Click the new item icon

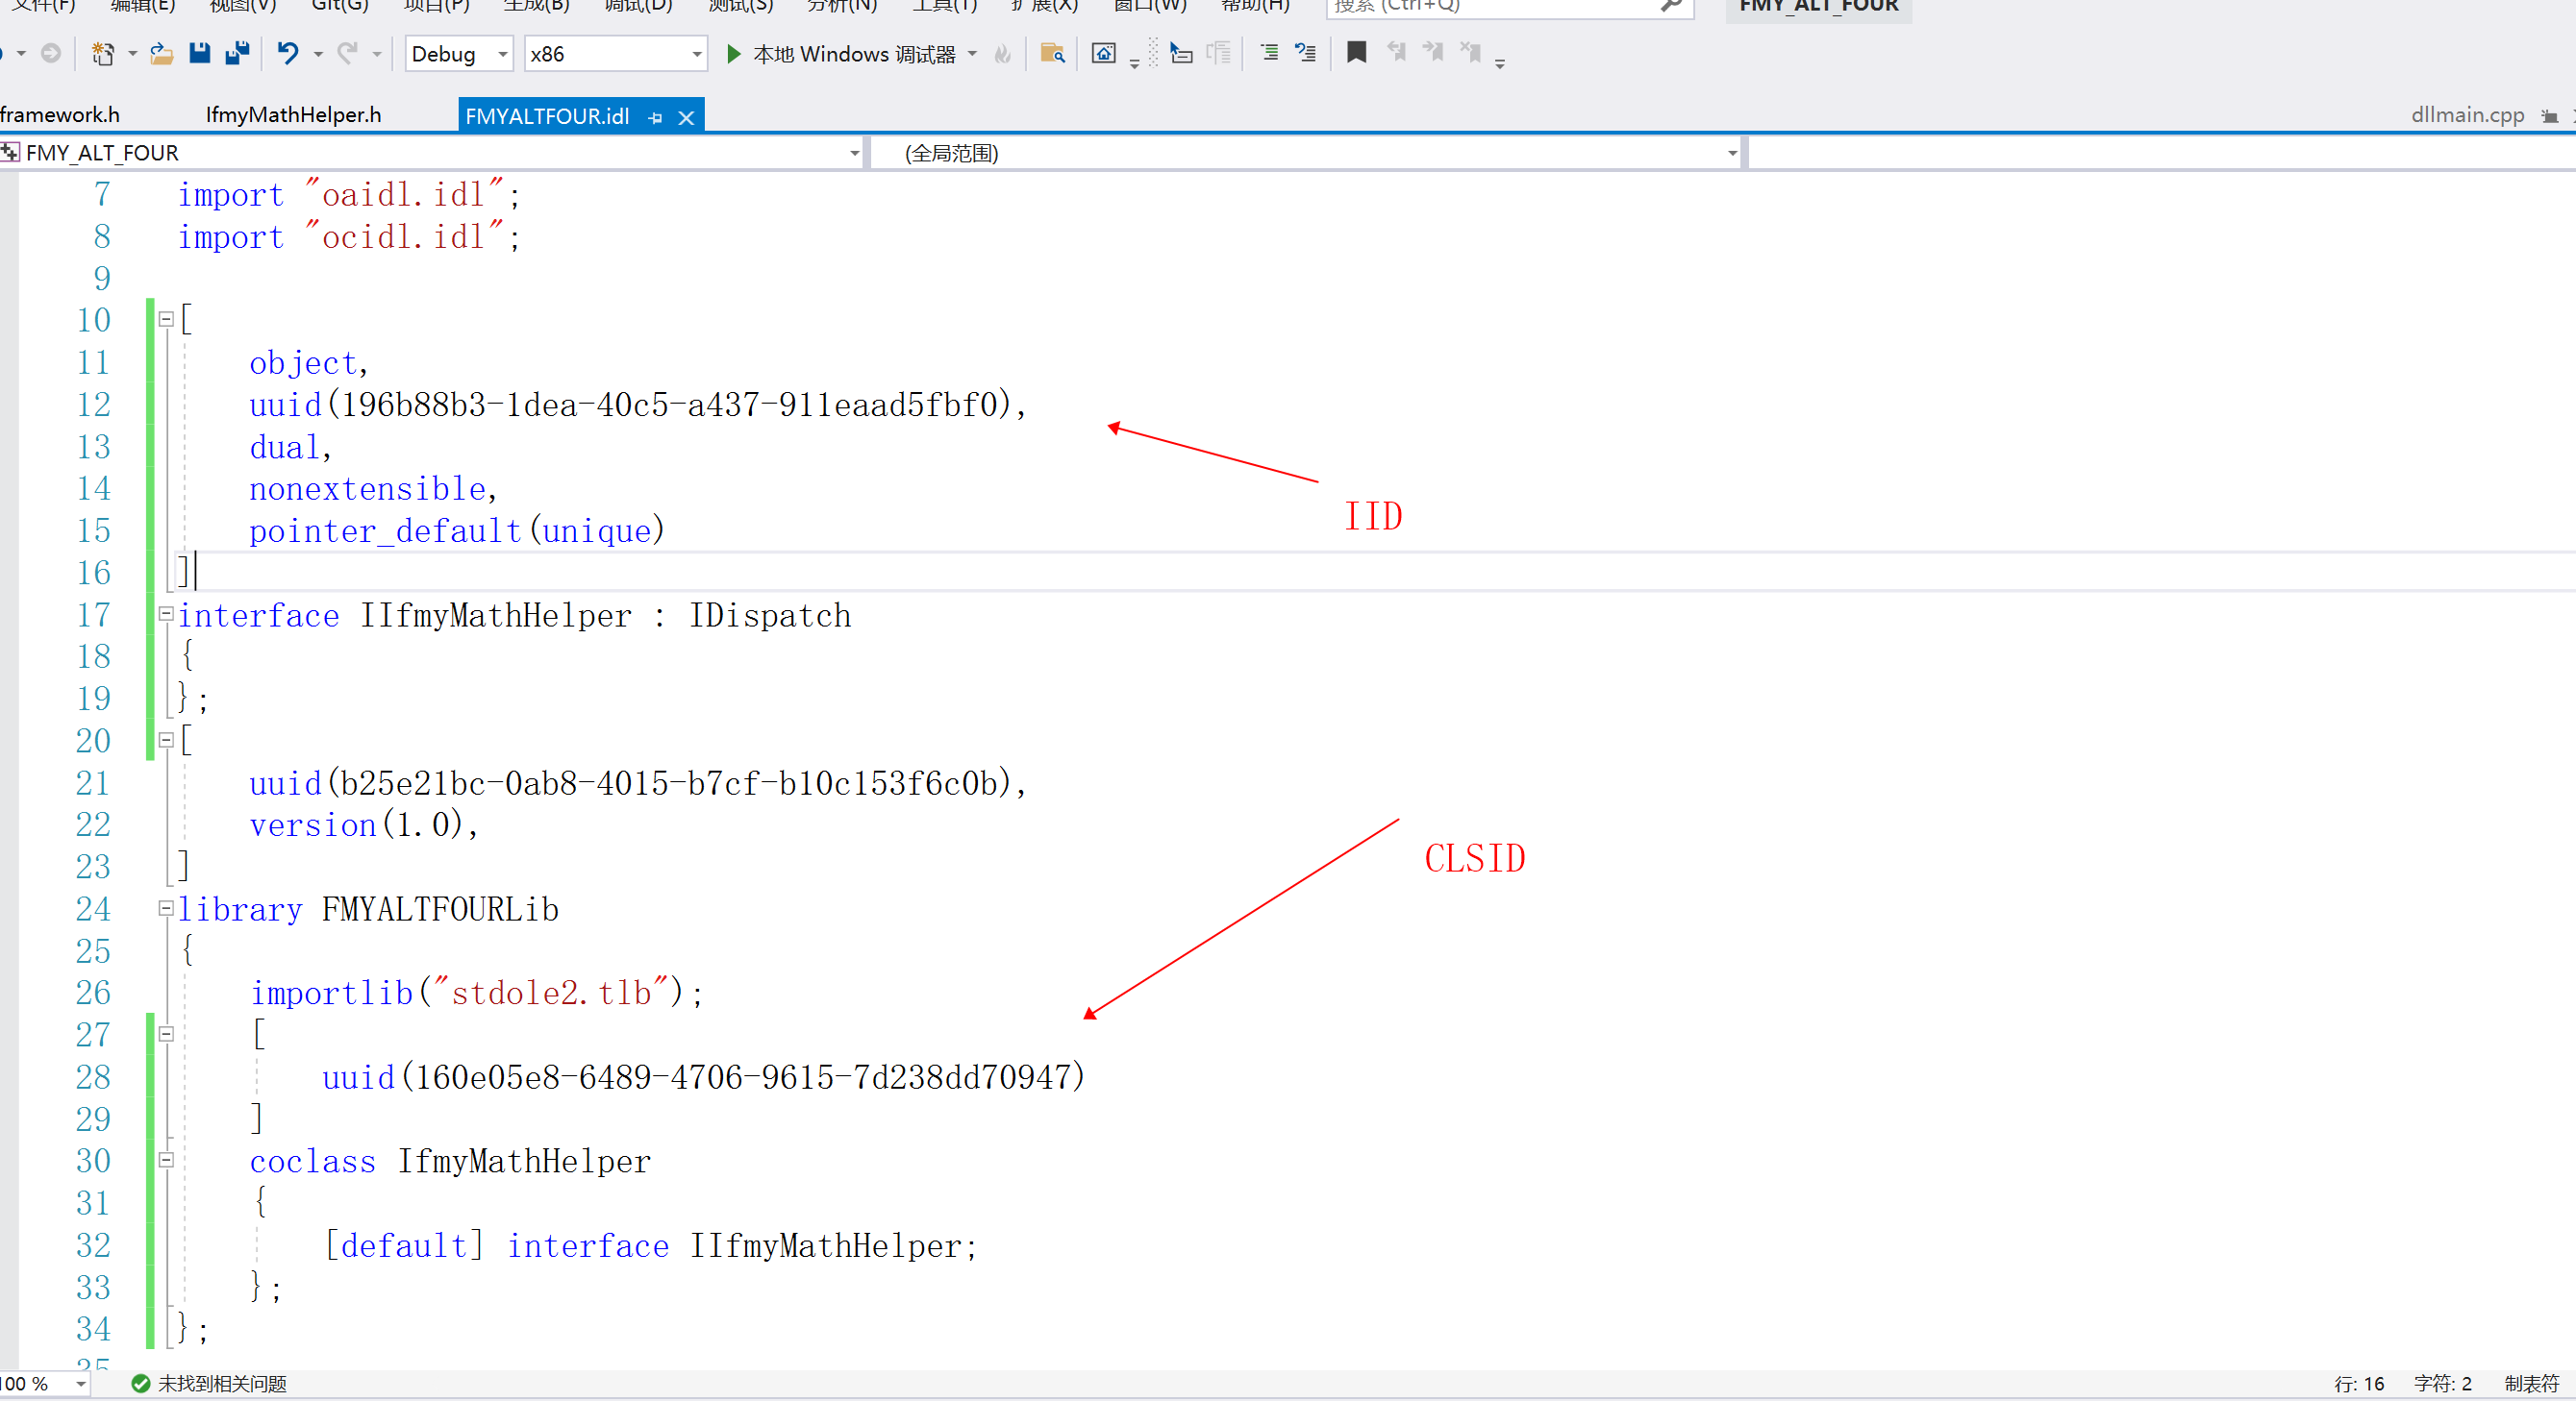[x=102, y=54]
